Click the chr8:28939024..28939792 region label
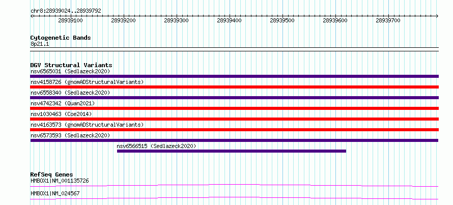453x205 pixels. [66, 11]
